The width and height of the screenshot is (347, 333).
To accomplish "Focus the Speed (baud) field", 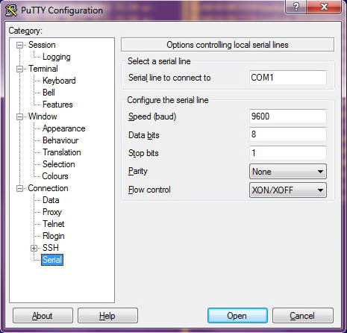I will [x=288, y=116].
